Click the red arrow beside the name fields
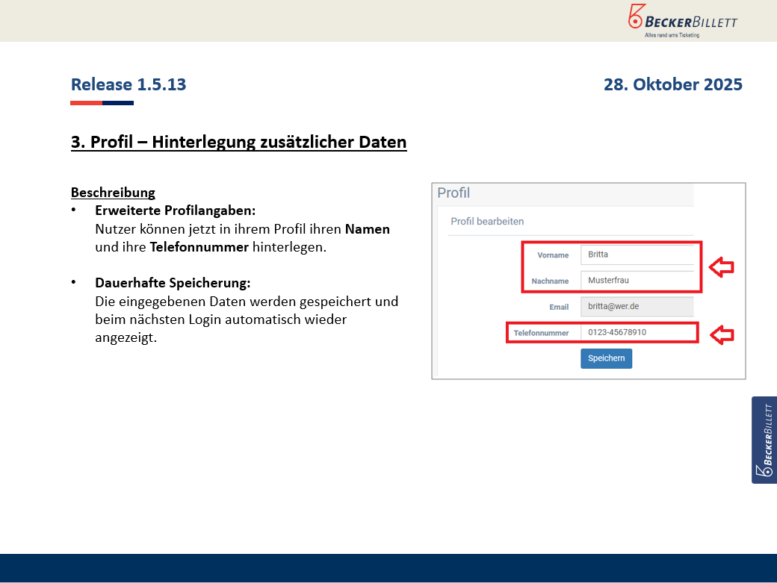This screenshot has width=777, height=583. click(x=721, y=266)
